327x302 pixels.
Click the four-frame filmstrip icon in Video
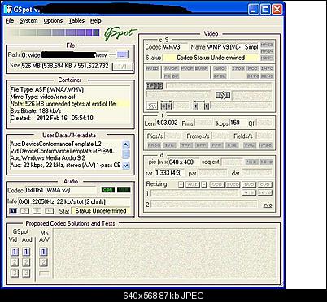click(x=154, y=86)
